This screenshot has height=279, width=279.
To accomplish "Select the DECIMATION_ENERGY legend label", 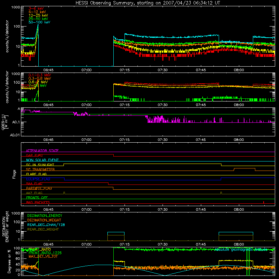I will coord(45,216).
